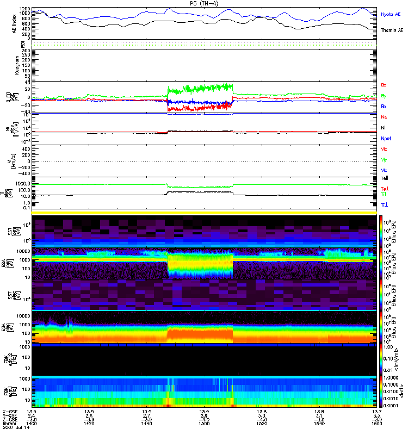Click the blue 'Npot' legend label

click(386, 139)
